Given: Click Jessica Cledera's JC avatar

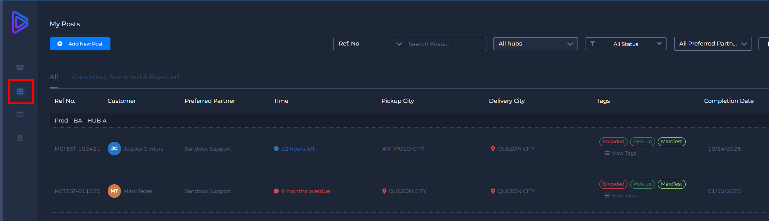Looking at the screenshot, I should (114, 149).
